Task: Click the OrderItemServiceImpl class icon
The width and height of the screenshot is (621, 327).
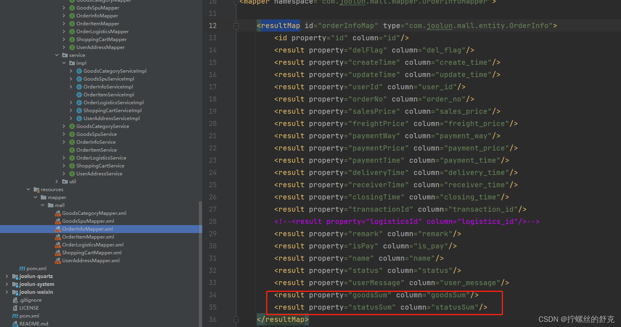Action: 79,95
